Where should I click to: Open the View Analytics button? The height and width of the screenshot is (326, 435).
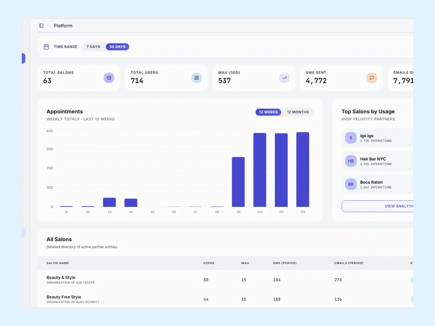point(377,206)
